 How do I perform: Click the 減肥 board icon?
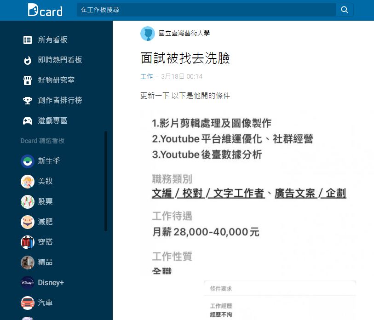28,222
